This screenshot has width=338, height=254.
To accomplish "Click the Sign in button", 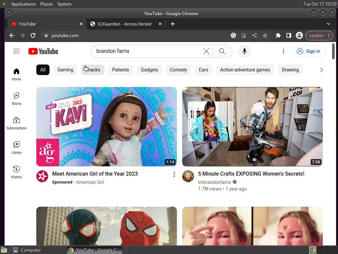I will [309, 51].
